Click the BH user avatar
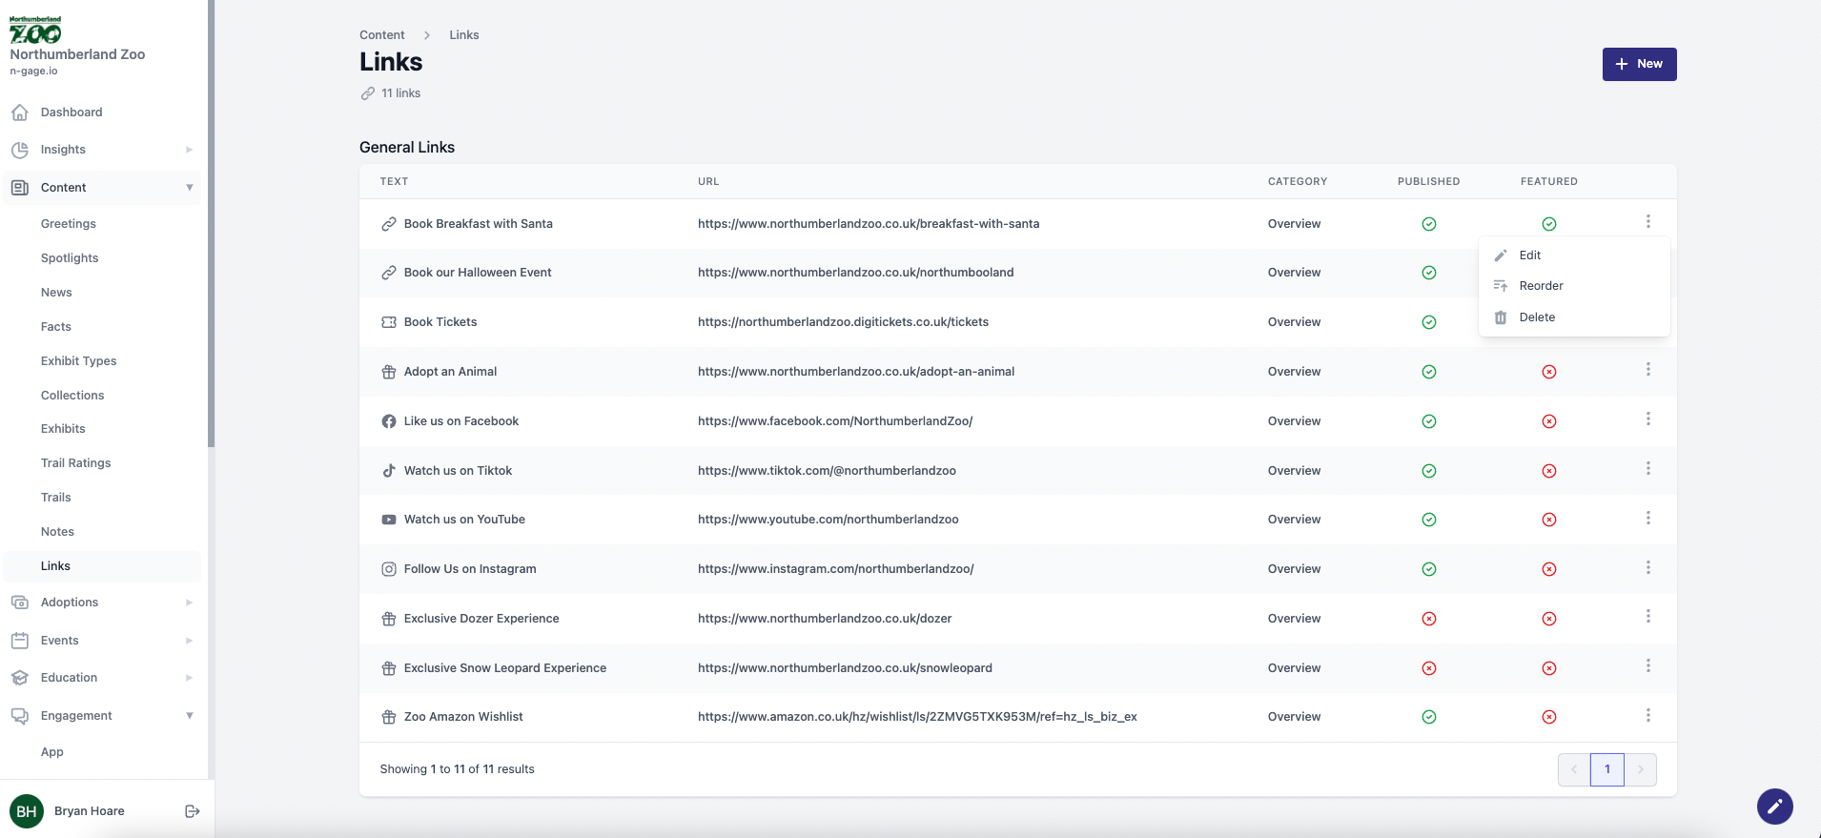This screenshot has height=838, width=1821. pyautogui.click(x=27, y=811)
